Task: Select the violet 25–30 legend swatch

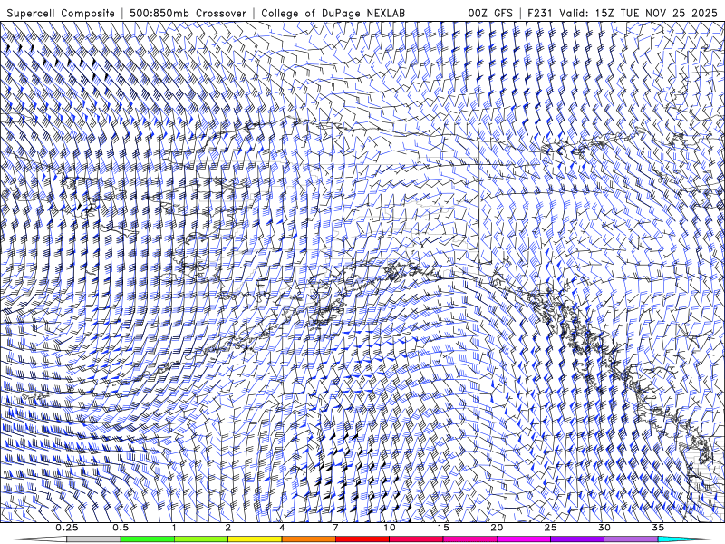Action: tap(576, 539)
